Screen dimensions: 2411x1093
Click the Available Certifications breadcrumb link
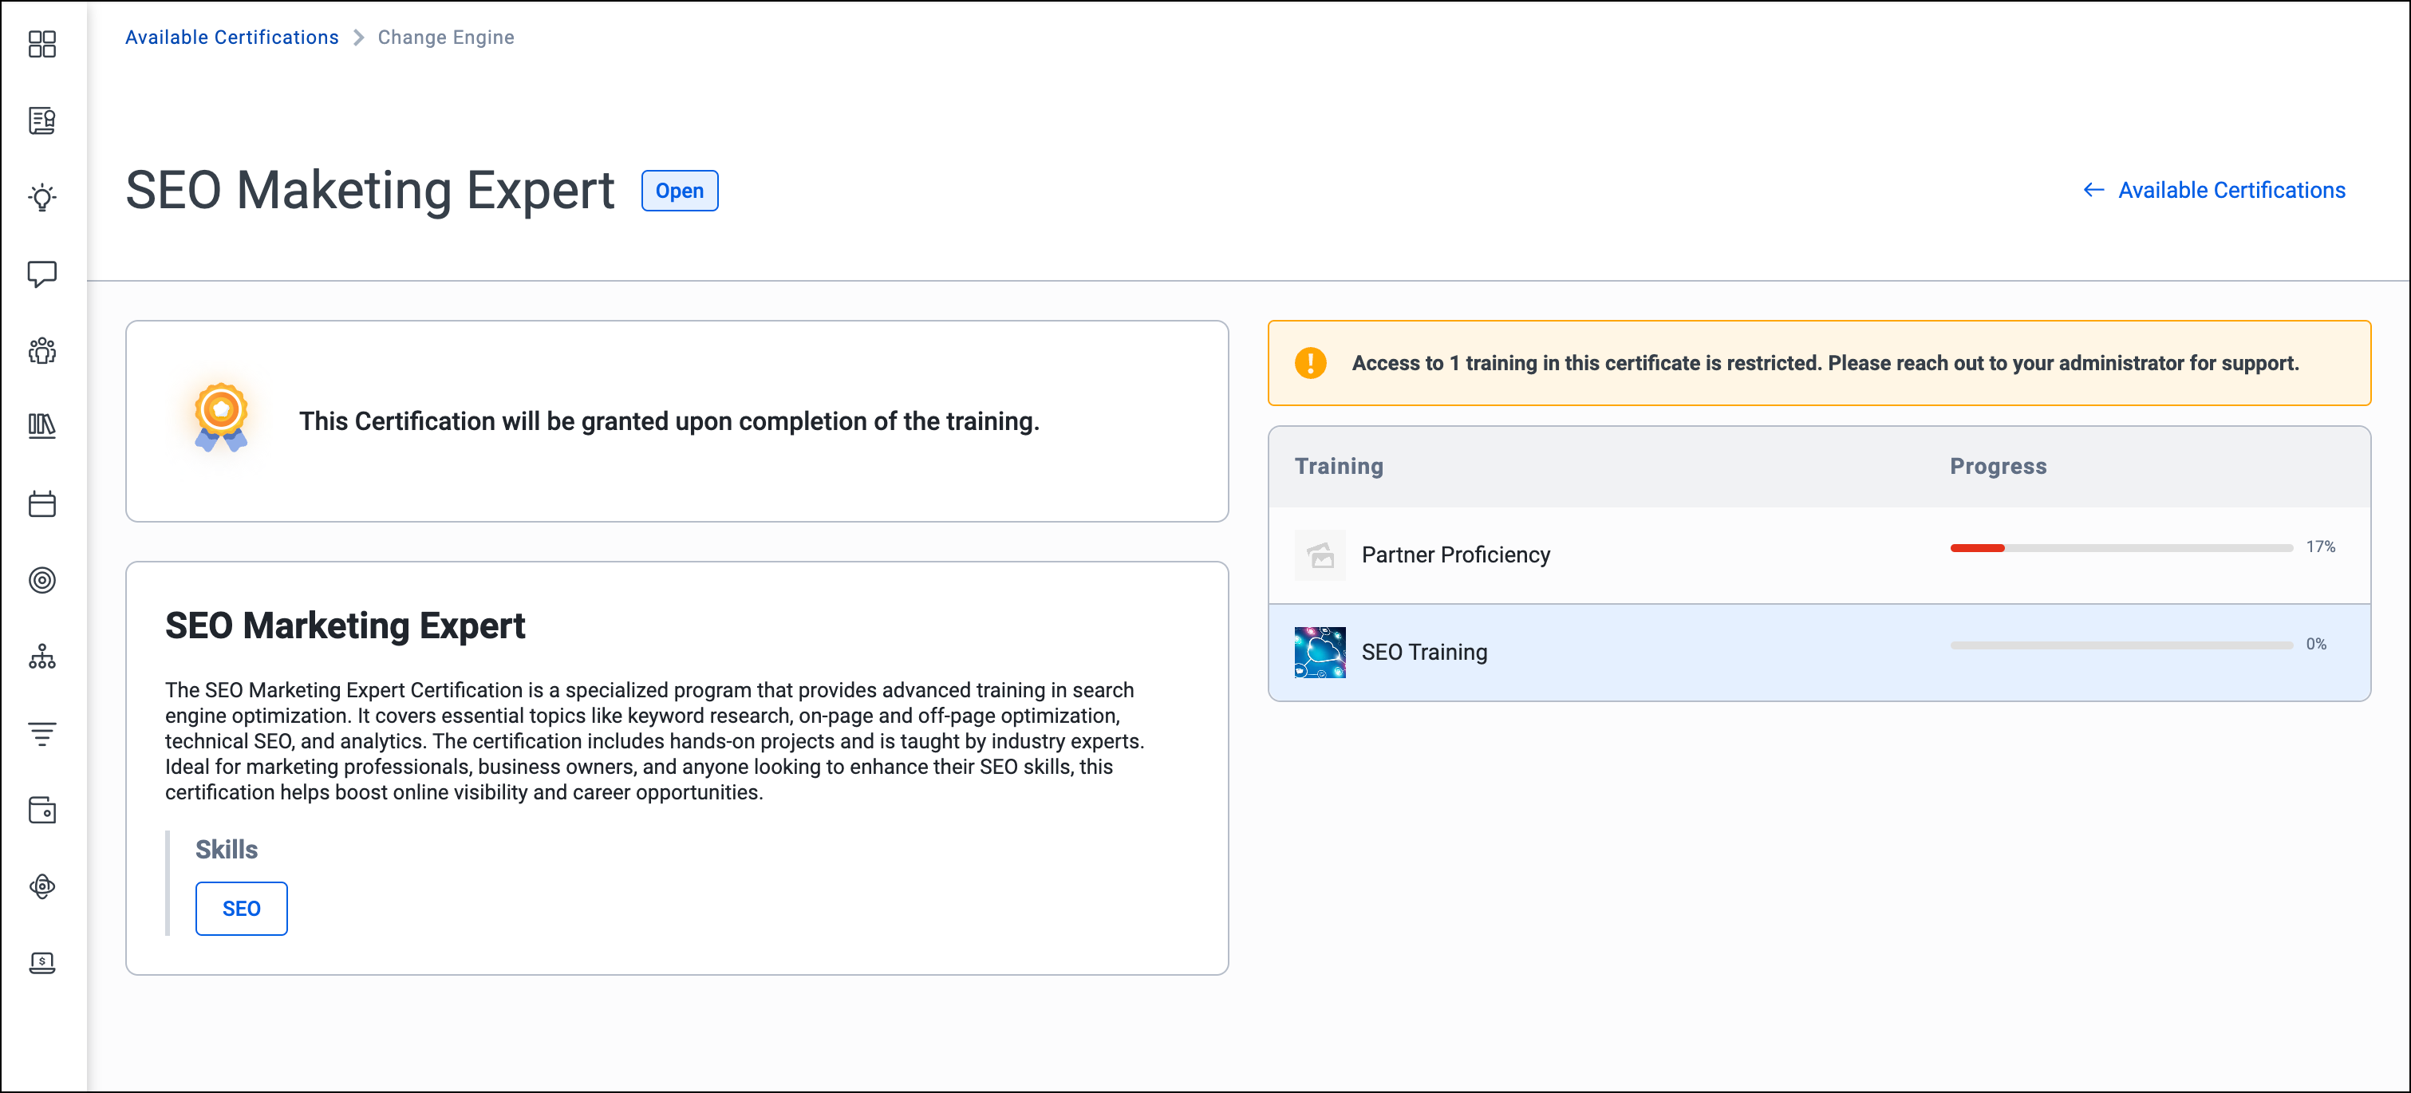(232, 37)
